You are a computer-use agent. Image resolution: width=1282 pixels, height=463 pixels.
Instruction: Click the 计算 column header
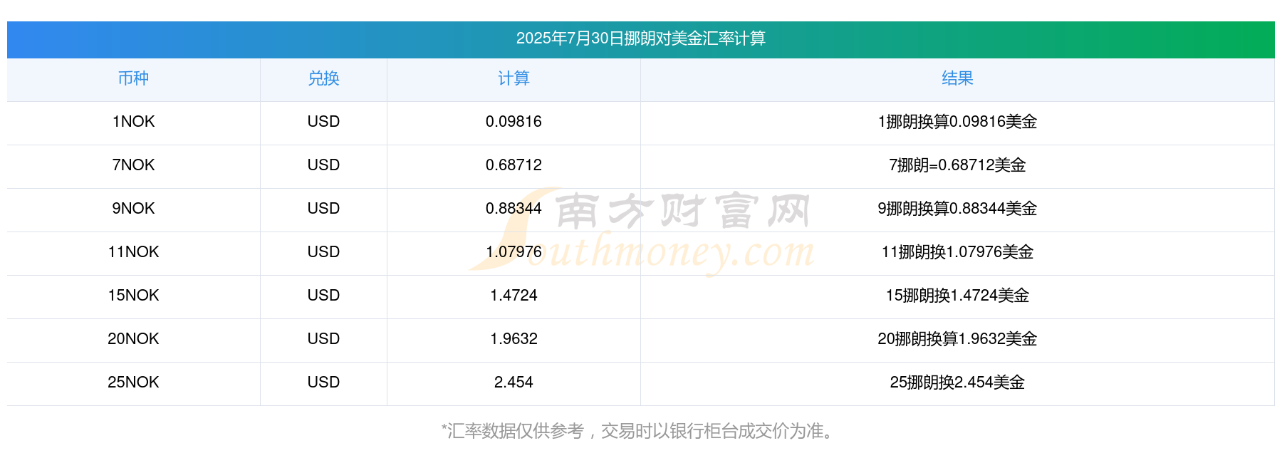514,78
